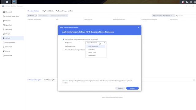Switch to the Schnappschussplan tab

coord(34,80)
